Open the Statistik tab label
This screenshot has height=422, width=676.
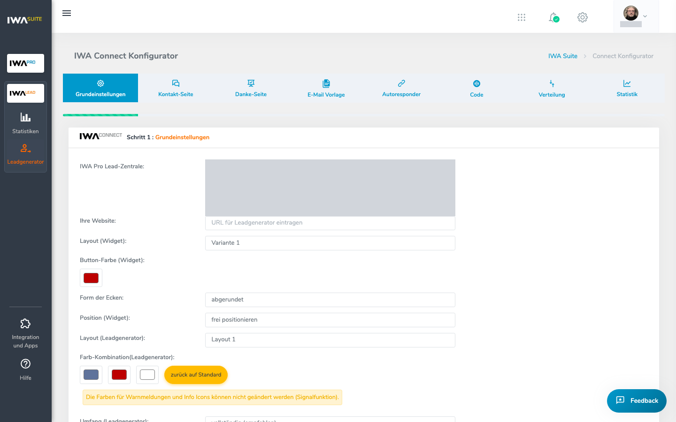[627, 94]
